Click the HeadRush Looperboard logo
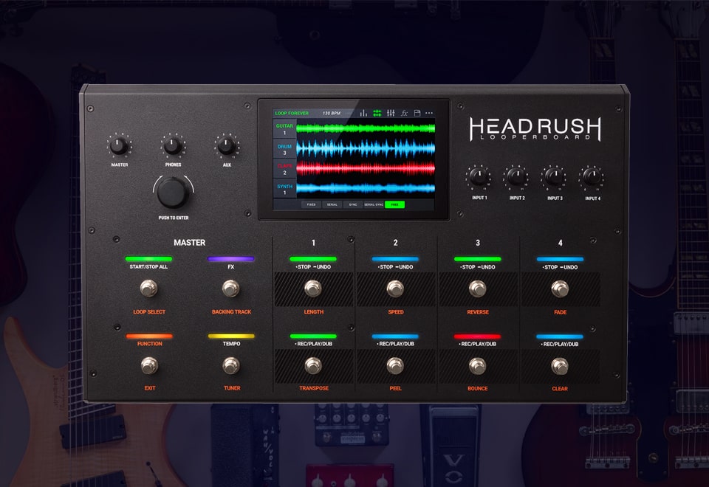The image size is (709, 487). tap(535, 128)
